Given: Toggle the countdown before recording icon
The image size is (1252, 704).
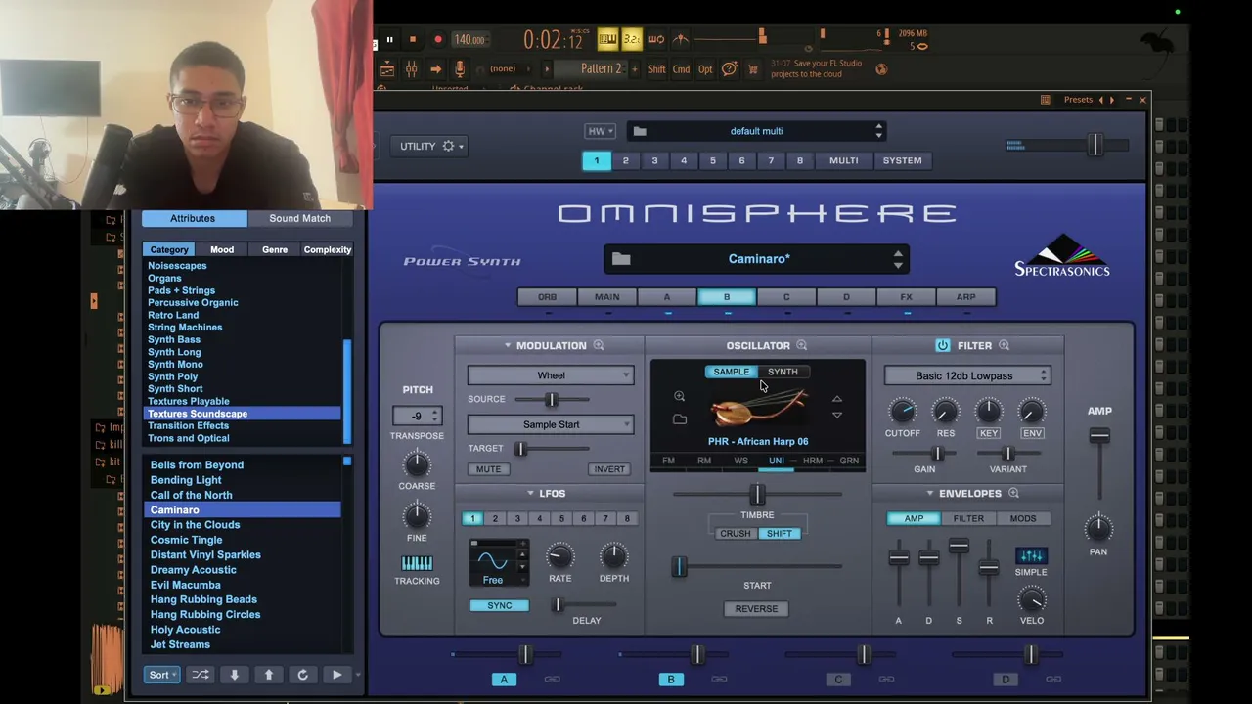Looking at the screenshot, I should [632, 39].
